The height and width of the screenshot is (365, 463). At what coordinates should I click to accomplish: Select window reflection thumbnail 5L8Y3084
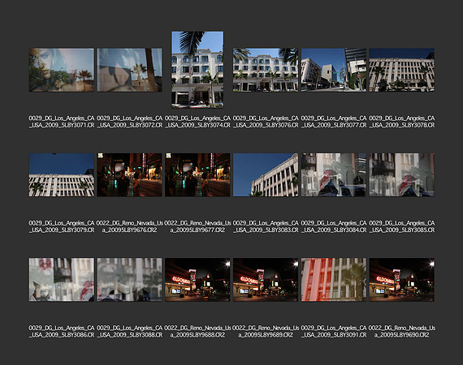pyautogui.click(x=334, y=175)
